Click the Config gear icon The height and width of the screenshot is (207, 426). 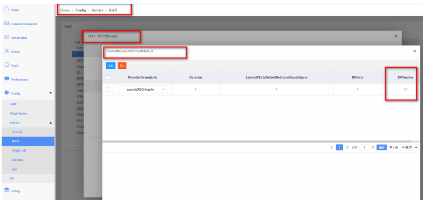(x=6, y=93)
